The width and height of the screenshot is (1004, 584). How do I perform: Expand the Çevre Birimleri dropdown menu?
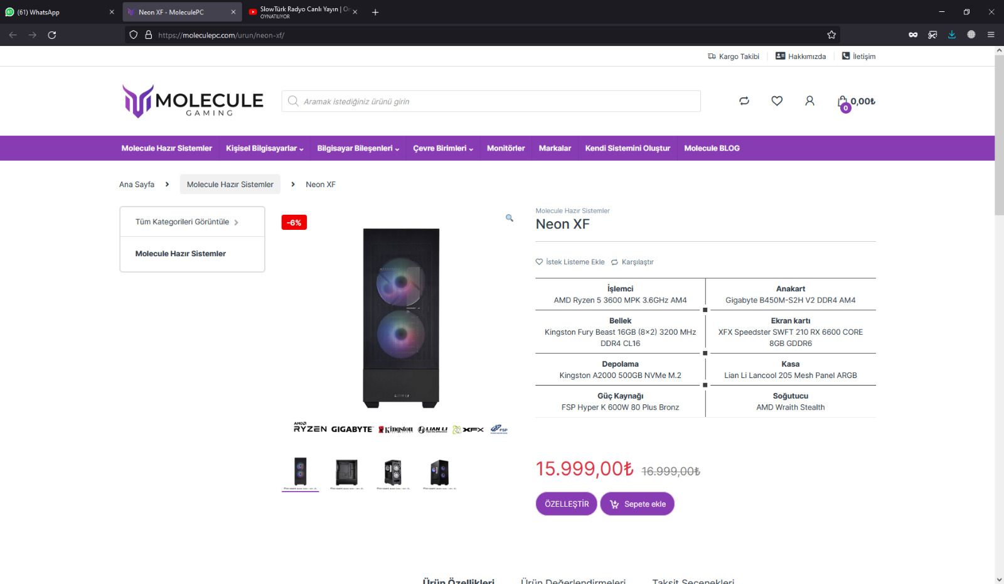pos(442,148)
